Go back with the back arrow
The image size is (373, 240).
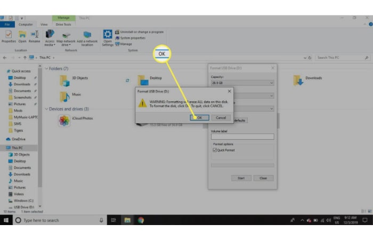[x=5, y=58]
